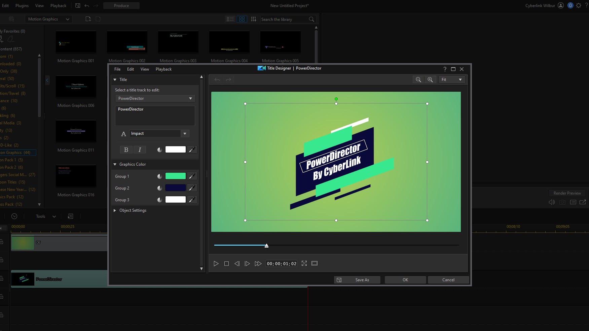Viewport: 589px width, 331px height.
Task: Click the Stop button in Title Designer
Action: [x=226, y=263]
